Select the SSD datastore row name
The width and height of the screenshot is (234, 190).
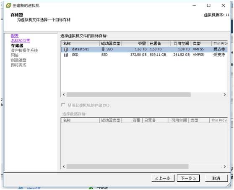tap(75, 55)
